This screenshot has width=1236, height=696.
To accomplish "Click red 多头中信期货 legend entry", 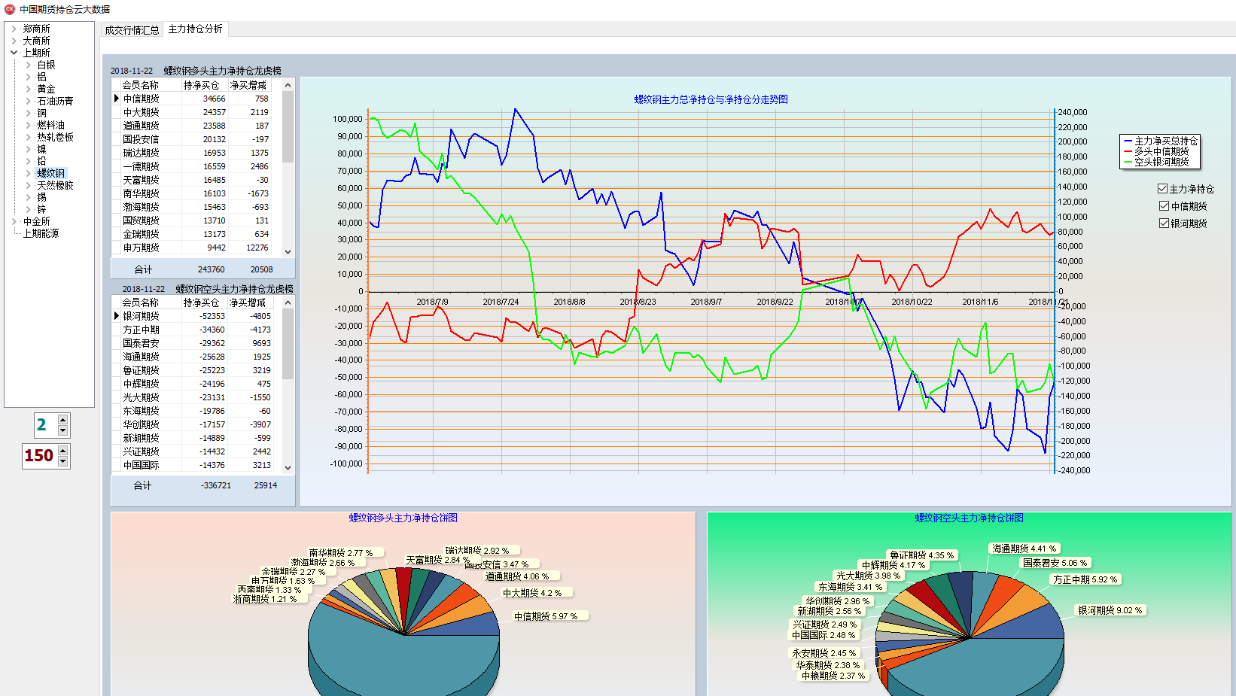I will point(1161,151).
